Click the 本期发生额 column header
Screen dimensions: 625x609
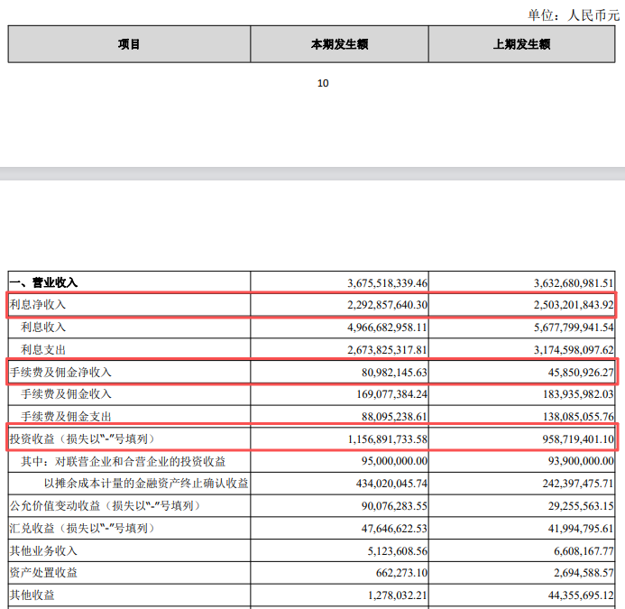click(339, 44)
